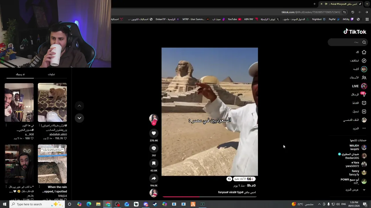Like the video using the heart icon
This screenshot has height=208, width=371.
pos(154,133)
